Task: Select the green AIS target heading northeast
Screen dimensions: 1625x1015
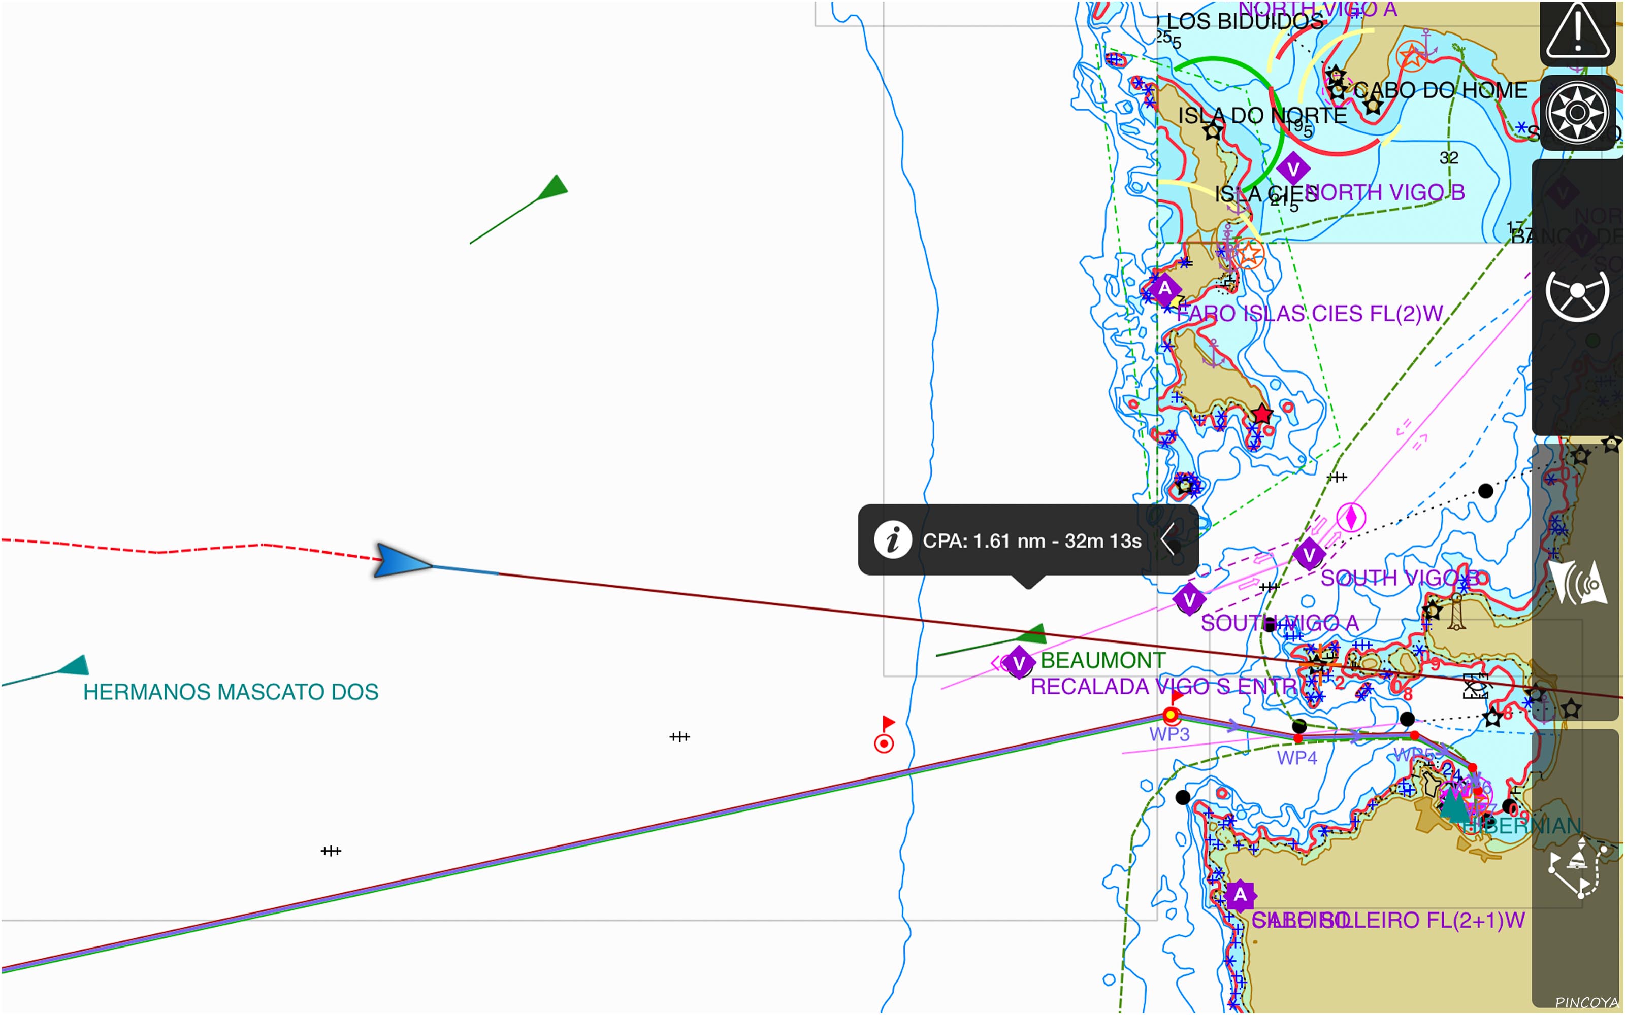Action: coord(552,188)
